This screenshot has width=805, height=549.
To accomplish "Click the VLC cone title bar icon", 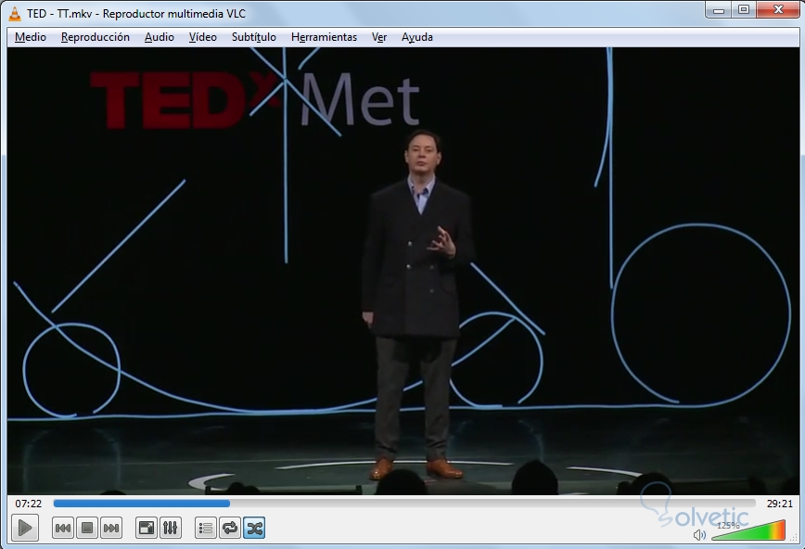I will (x=15, y=13).
